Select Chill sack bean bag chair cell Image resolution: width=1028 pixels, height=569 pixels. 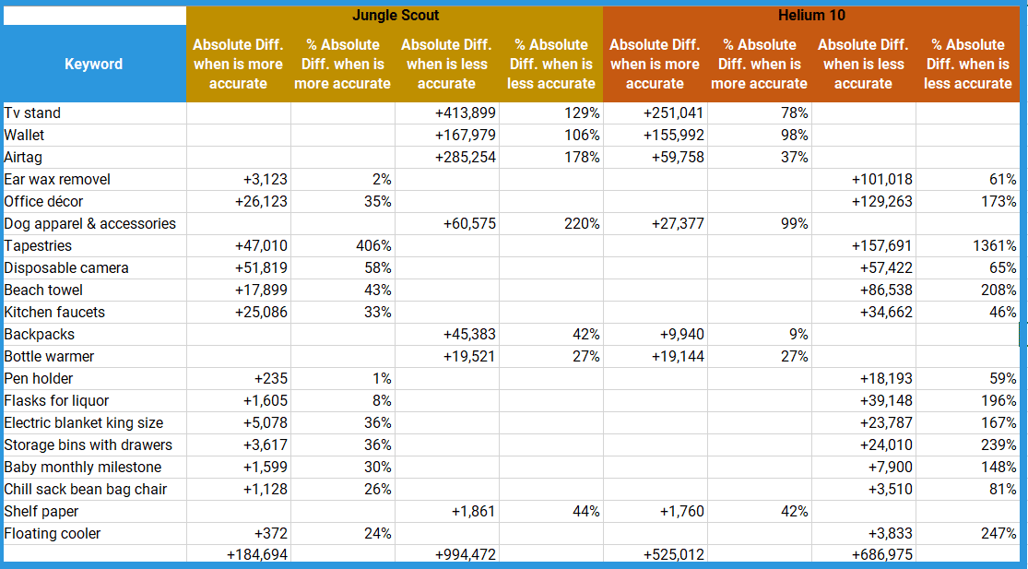point(94,489)
